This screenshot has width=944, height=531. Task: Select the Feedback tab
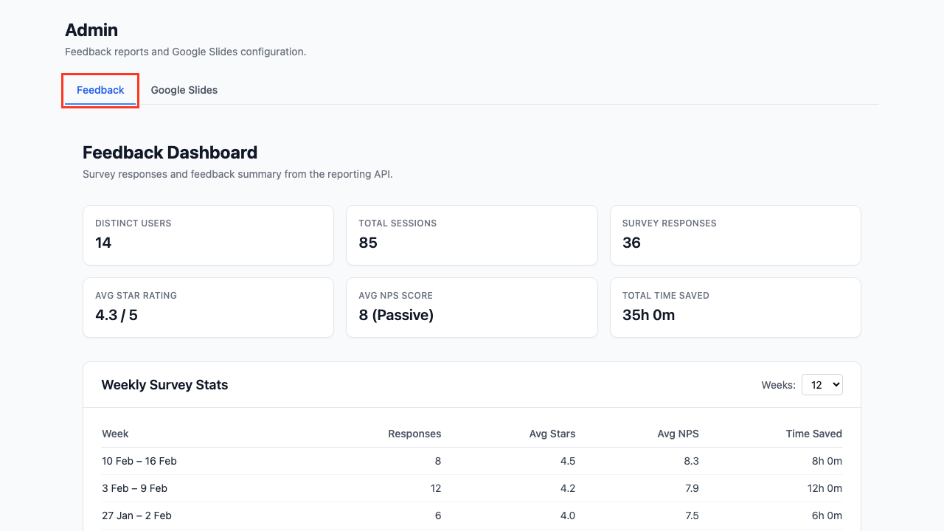click(100, 89)
